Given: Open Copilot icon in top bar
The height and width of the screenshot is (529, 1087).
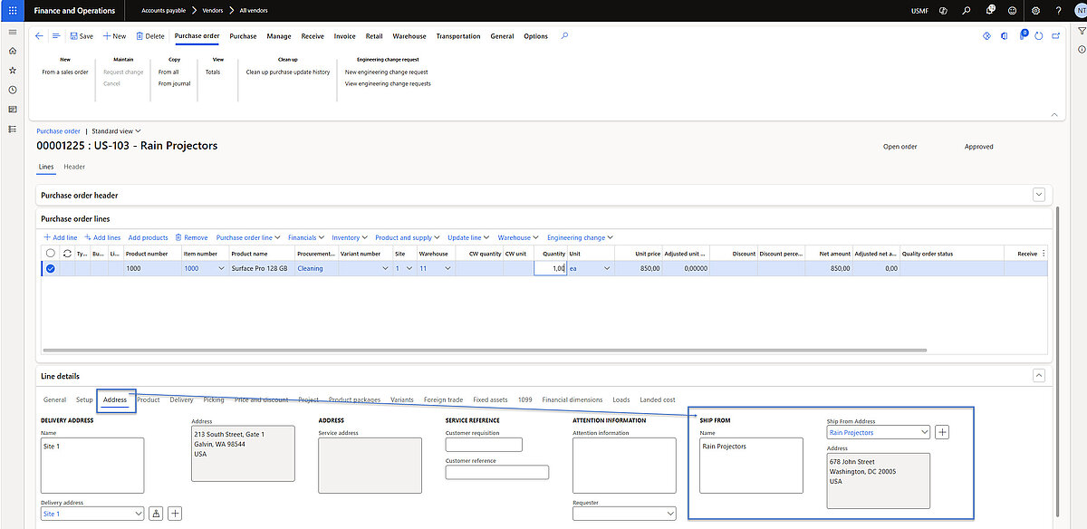Looking at the screenshot, I should pyautogui.click(x=943, y=11).
